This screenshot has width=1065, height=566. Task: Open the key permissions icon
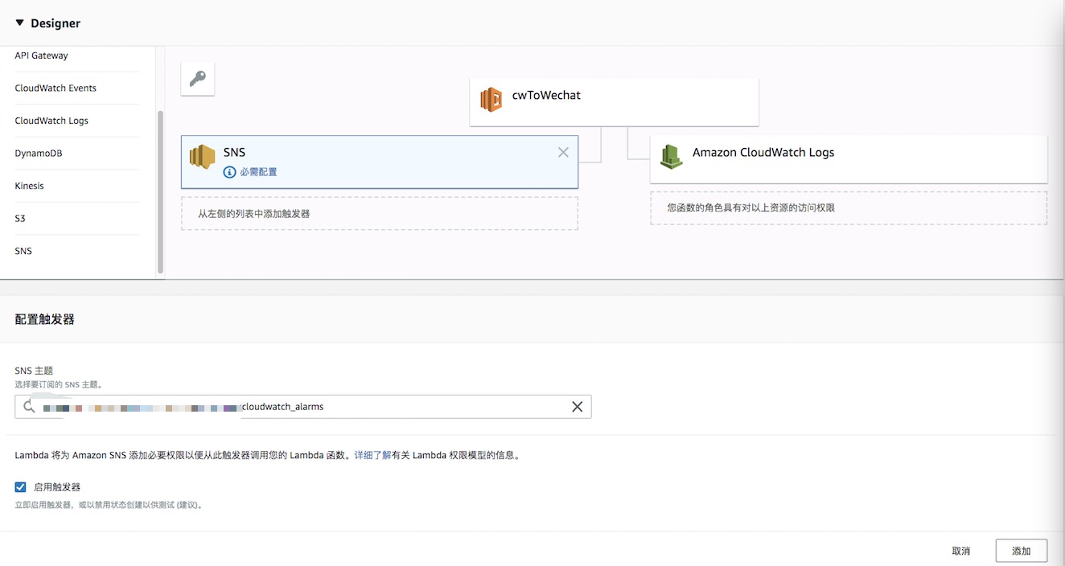(198, 79)
